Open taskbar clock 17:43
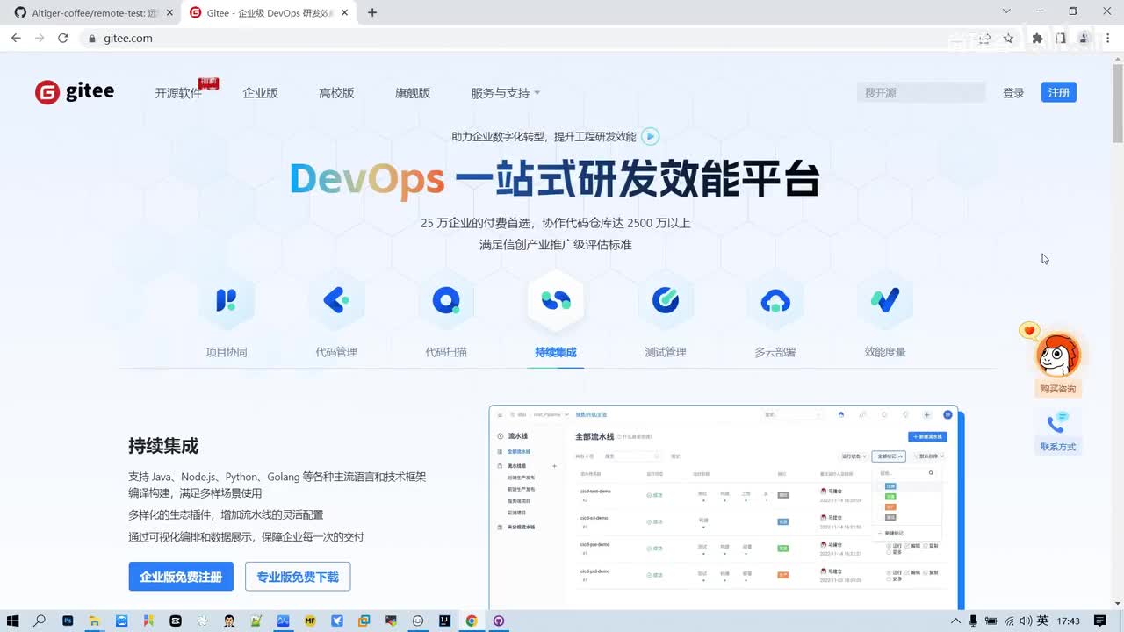1124x632 pixels. [x=1069, y=621]
